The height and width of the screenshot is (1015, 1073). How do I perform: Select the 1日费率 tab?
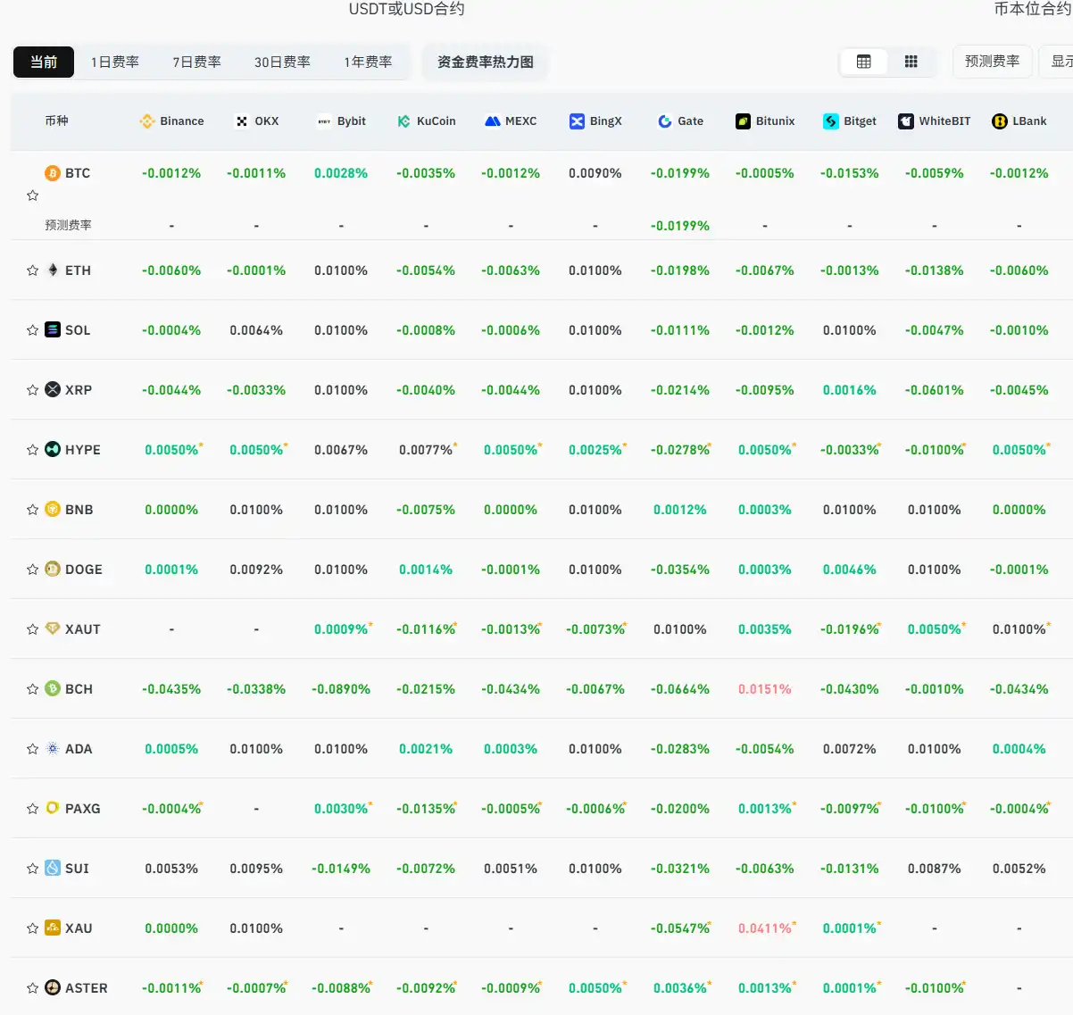pyautogui.click(x=115, y=62)
